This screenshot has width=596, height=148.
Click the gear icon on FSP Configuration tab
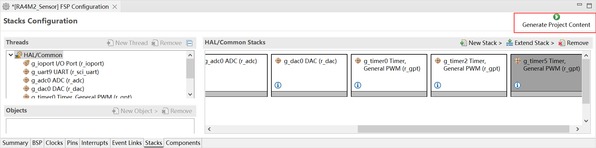coord(6,7)
